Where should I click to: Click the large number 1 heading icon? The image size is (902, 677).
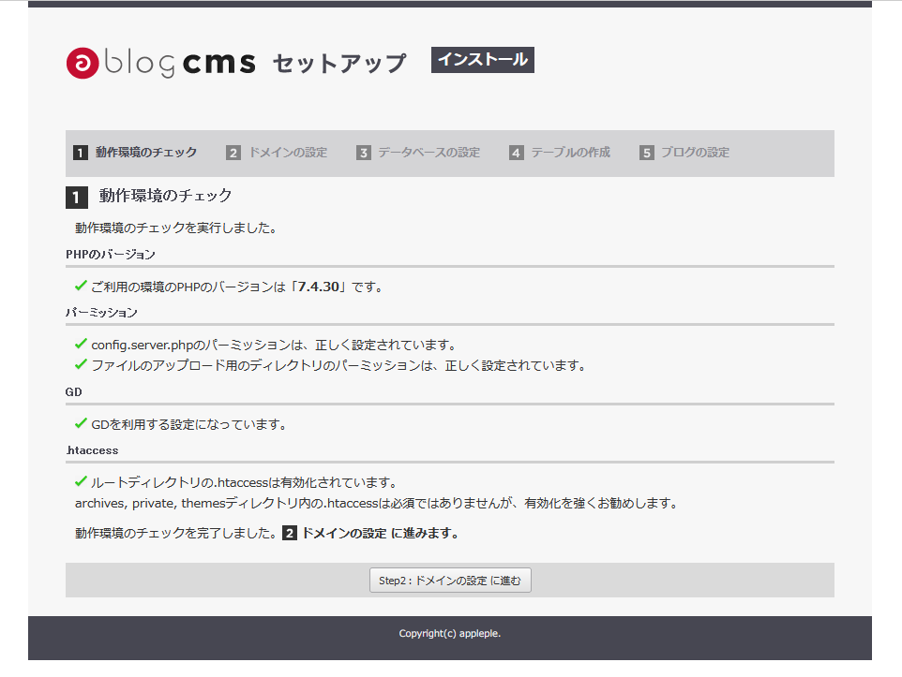click(77, 198)
